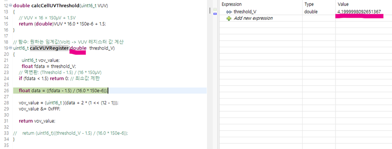Click the '// VUV × 16 × 150µV + 1.5V' comment

(x=47, y=18)
